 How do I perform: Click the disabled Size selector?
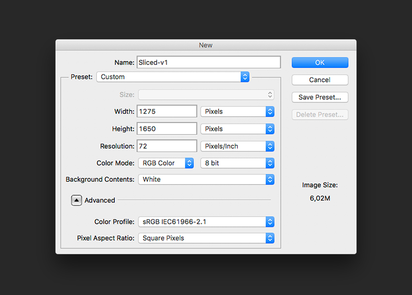pos(206,95)
